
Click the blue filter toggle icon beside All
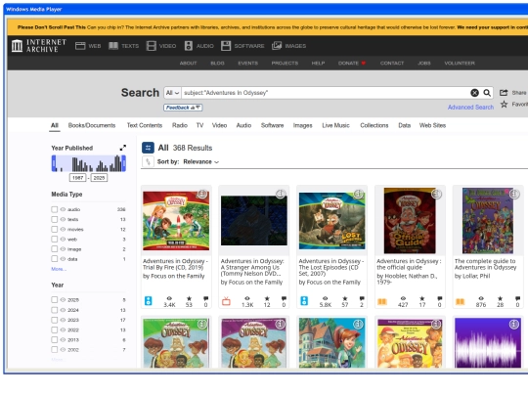click(148, 148)
